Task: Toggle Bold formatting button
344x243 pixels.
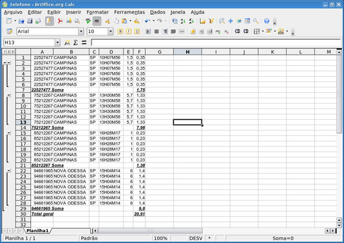Action: click(x=120, y=32)
